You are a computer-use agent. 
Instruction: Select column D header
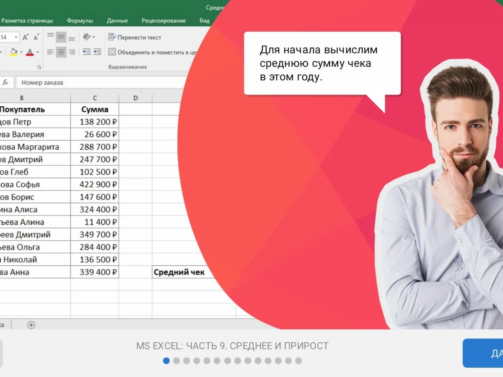click(x=135, y=98)
